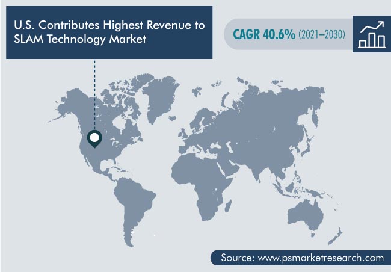The height and width of the screenshot is (272, 391).
Task: Open the www.psmarketresearch.com source link
Action: pos(321,258)
